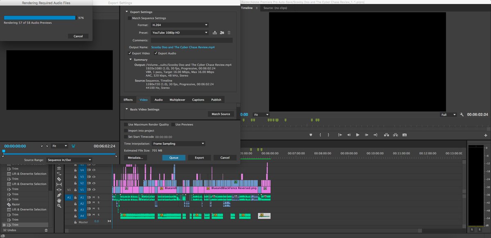Viewport: 491px width, 238px height.
Task: Click the Delete Preset trash icon
Action: click(x=229, y=32)
